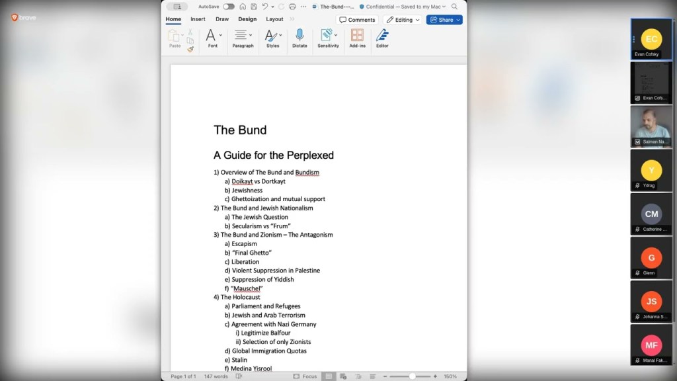Click the Print icon
Viewport: 677px width, 381px height.
292,7
